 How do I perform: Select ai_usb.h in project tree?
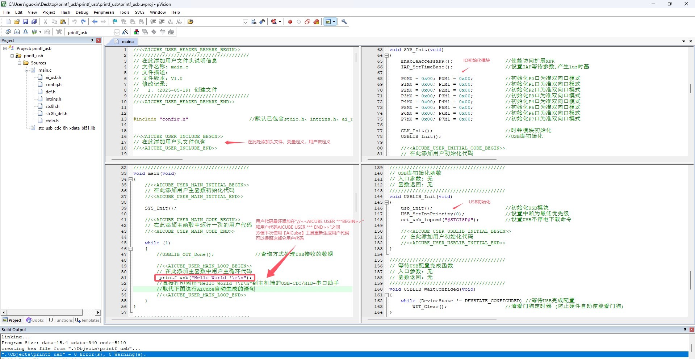[53, 77]
